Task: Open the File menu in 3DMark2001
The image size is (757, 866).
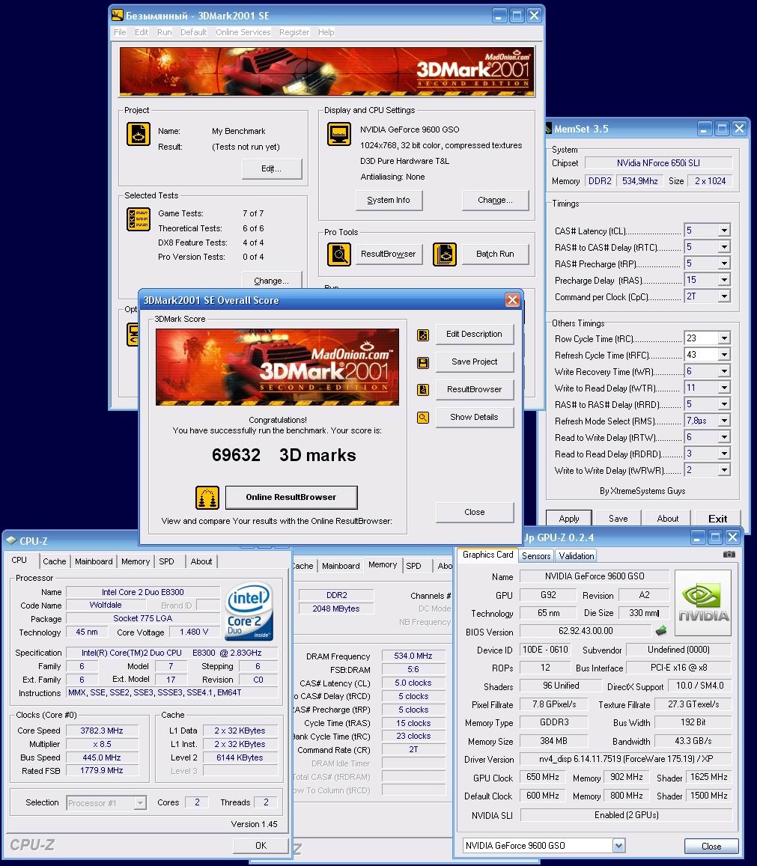Action: tap(120, 32)
